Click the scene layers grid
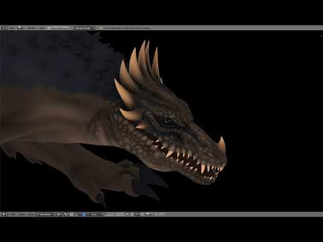This screenshot has width=323, height=242. click(x=114, y=214)
